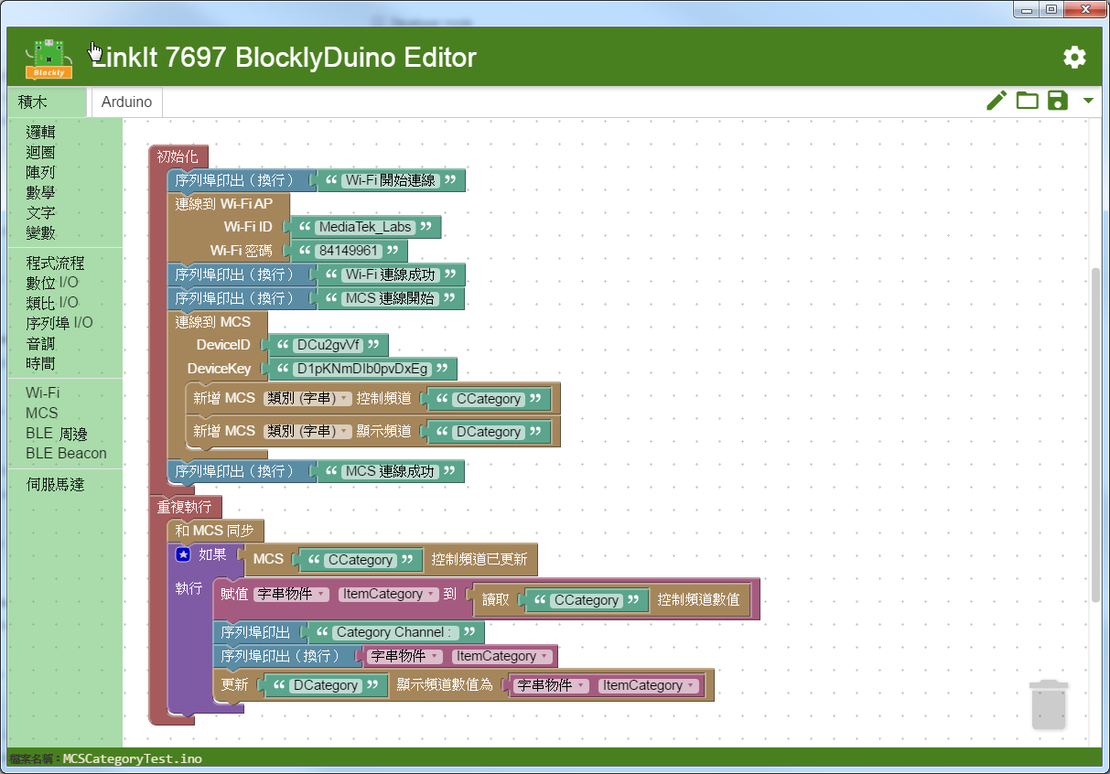1110x774 pixels.
Task: Switch to the Arduino tab
Action: pos(125,102)
